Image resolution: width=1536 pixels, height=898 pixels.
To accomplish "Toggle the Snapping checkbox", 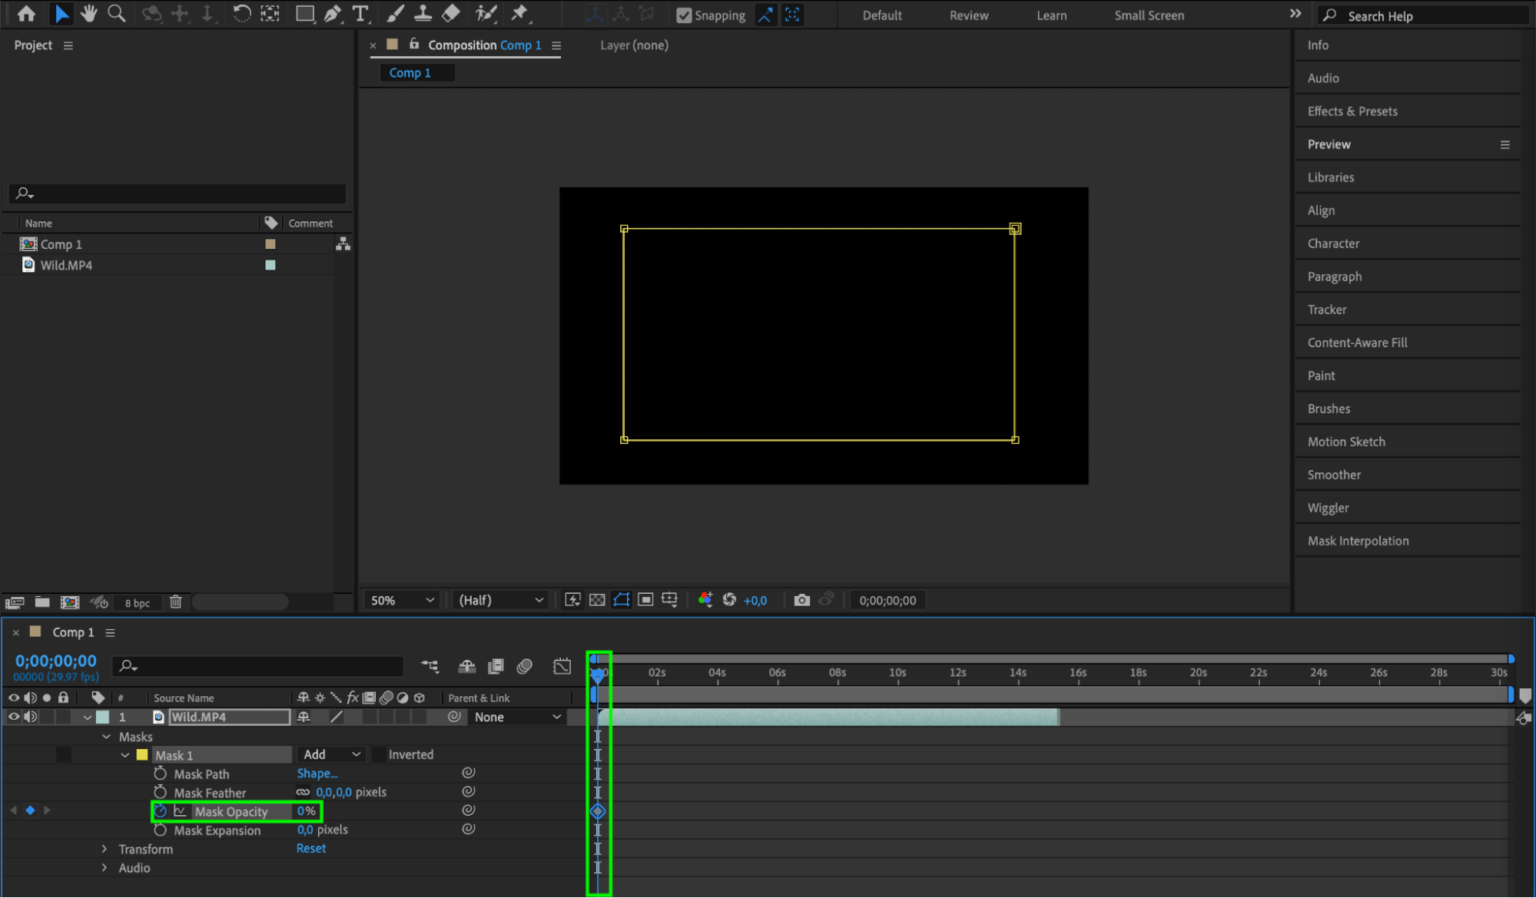I will (684, 15).
